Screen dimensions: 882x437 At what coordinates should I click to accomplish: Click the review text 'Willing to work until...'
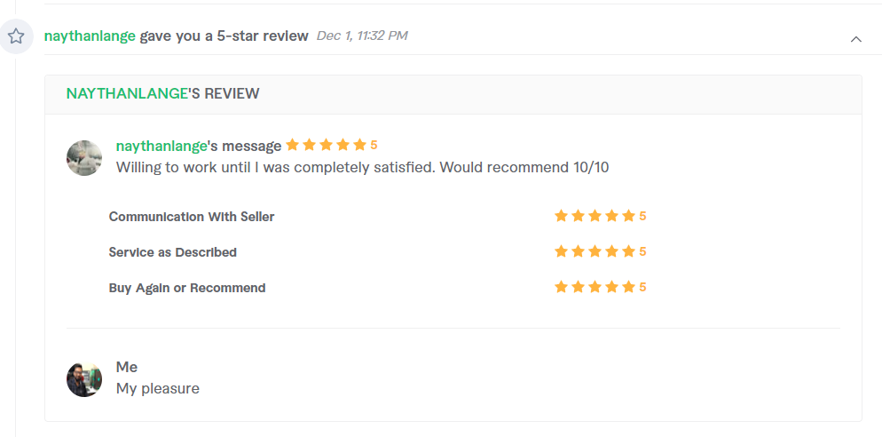[362, 167]
